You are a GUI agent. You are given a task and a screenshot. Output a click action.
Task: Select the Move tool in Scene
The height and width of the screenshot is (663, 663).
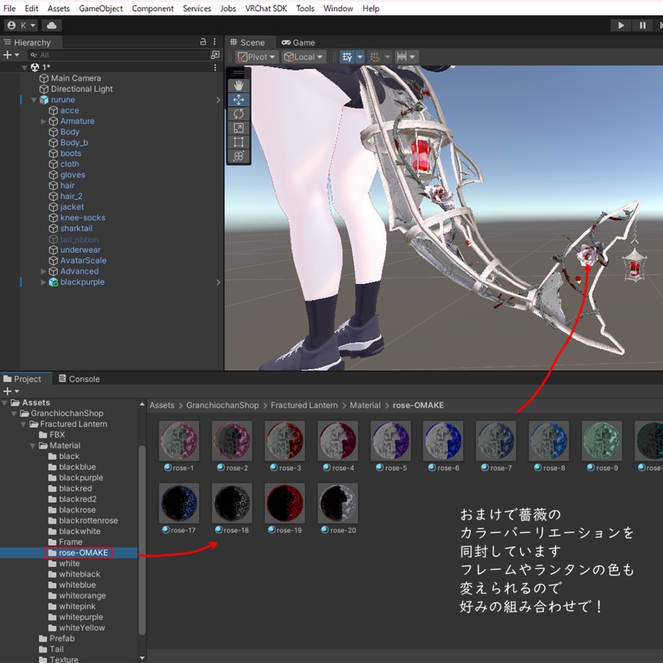click(238, 100)
